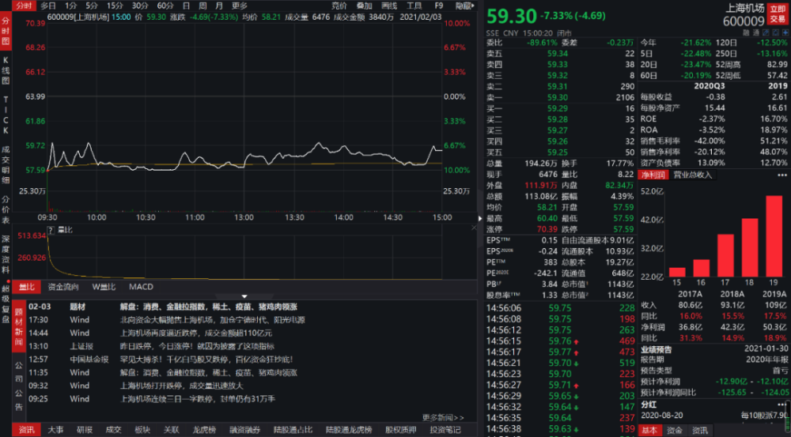
Task: Switch to the 分时 intraday chart tab
Action: click(x=23, y=6)
